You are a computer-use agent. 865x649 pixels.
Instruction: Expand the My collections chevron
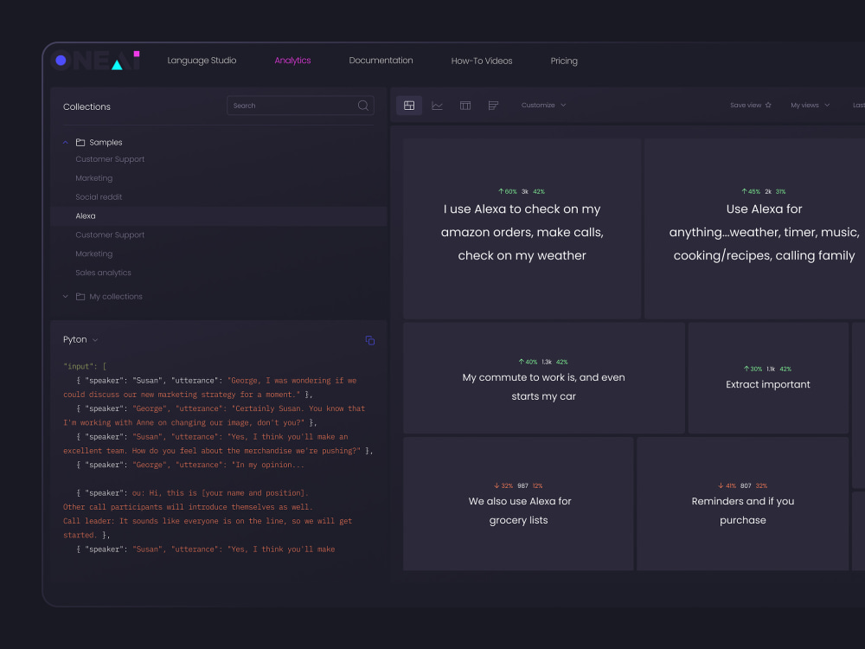pos(66,296)
